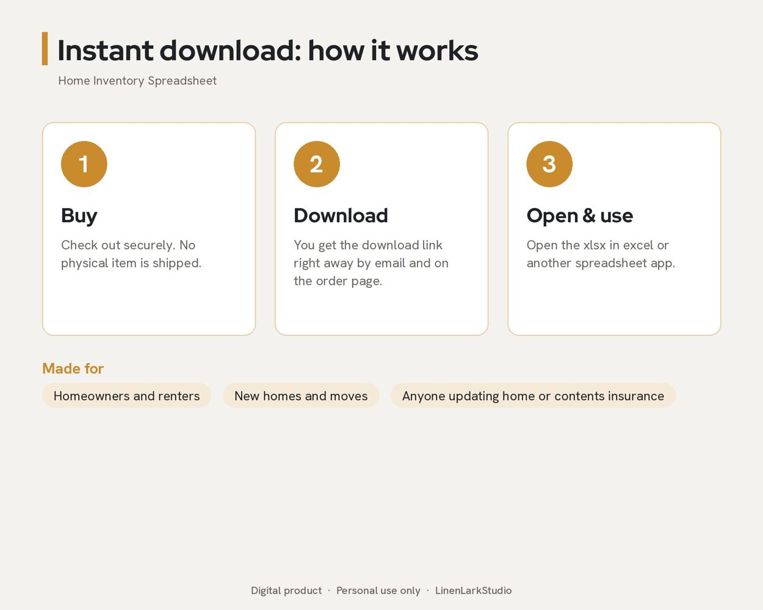
Task: Click the Made for label
Action: click(73, 368)
